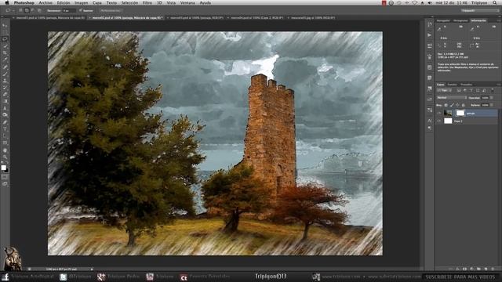Switch to the Trazados tab
Image resolution: width=502 pixels, height=282 pixels.
pos(466,85)
